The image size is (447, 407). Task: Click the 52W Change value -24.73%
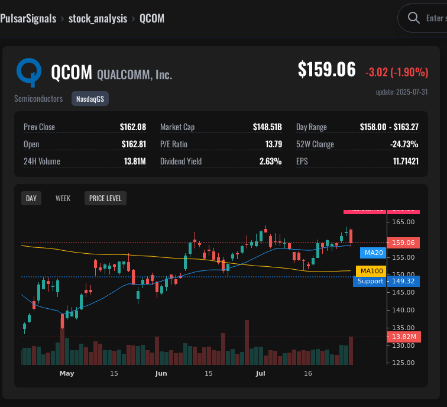point(404,144)
